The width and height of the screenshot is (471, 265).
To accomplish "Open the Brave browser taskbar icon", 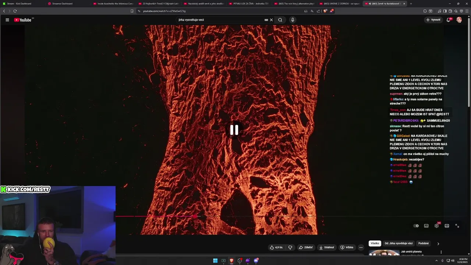I will pos(231,261).
